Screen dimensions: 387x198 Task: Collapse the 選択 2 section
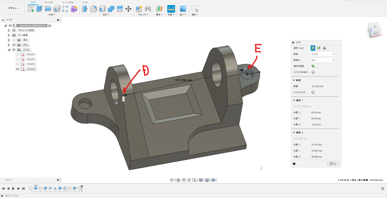click(x=294, y=133)
